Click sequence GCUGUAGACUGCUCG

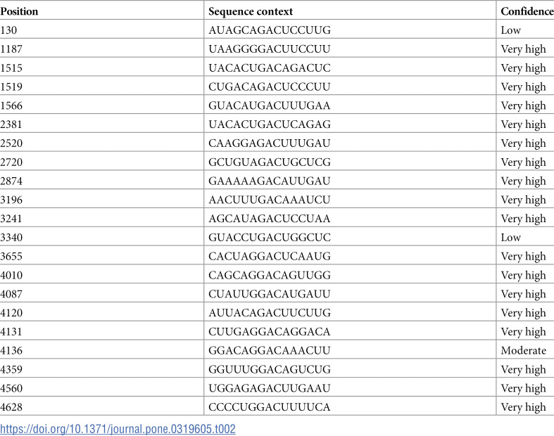(x=270, y=162)
